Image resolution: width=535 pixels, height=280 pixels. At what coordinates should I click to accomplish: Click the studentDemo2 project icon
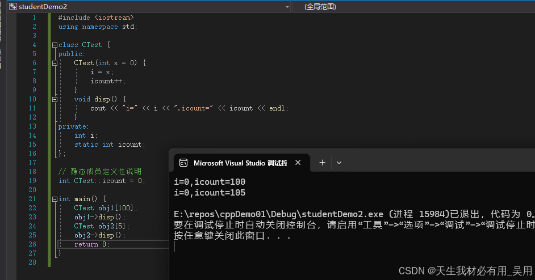coord(13,6)
